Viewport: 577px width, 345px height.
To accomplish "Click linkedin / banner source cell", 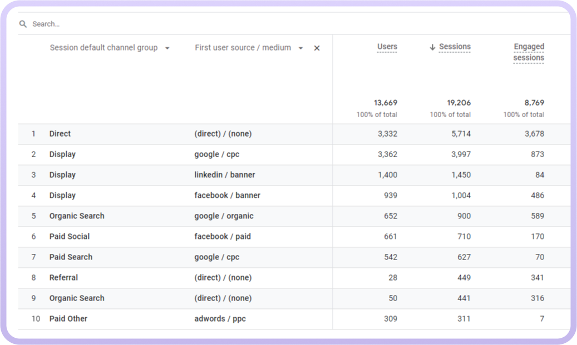I will point(224,175).
